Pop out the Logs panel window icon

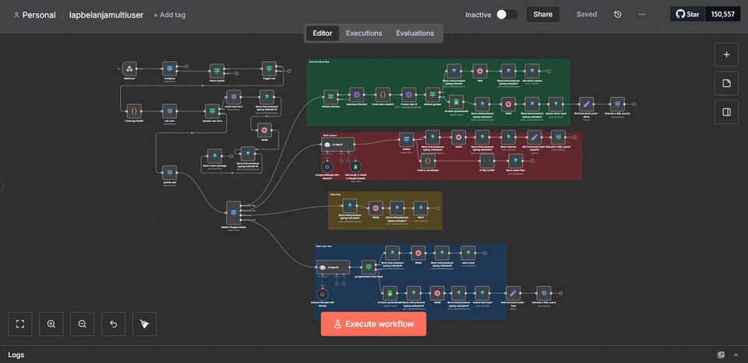(x=720, y=354)
